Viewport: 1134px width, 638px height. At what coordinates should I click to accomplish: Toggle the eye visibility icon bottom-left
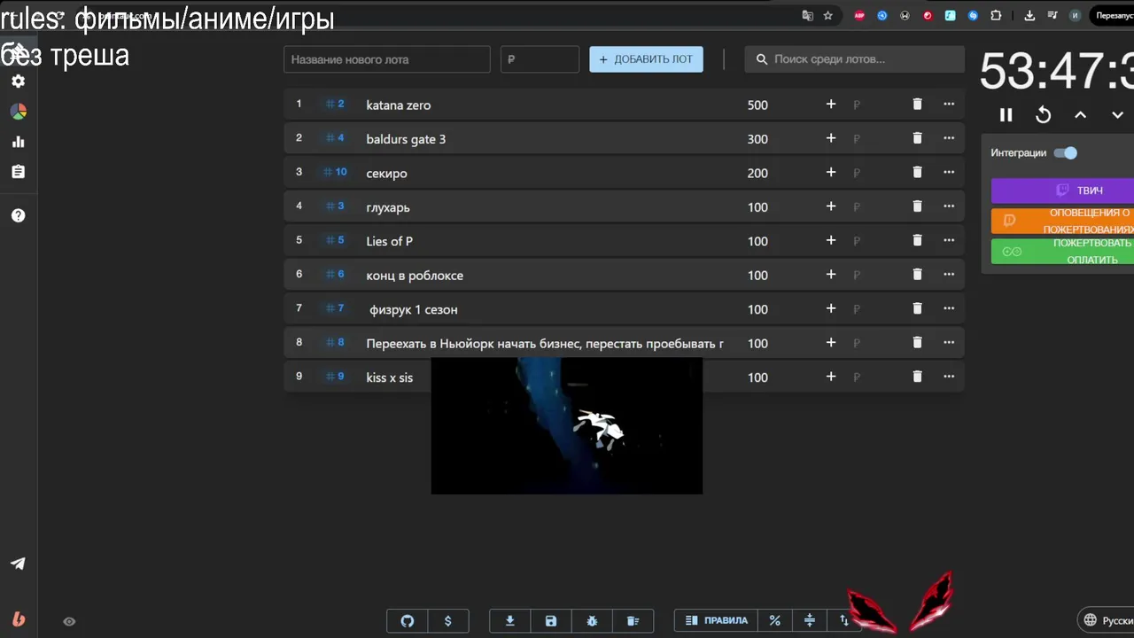point(69,621)
